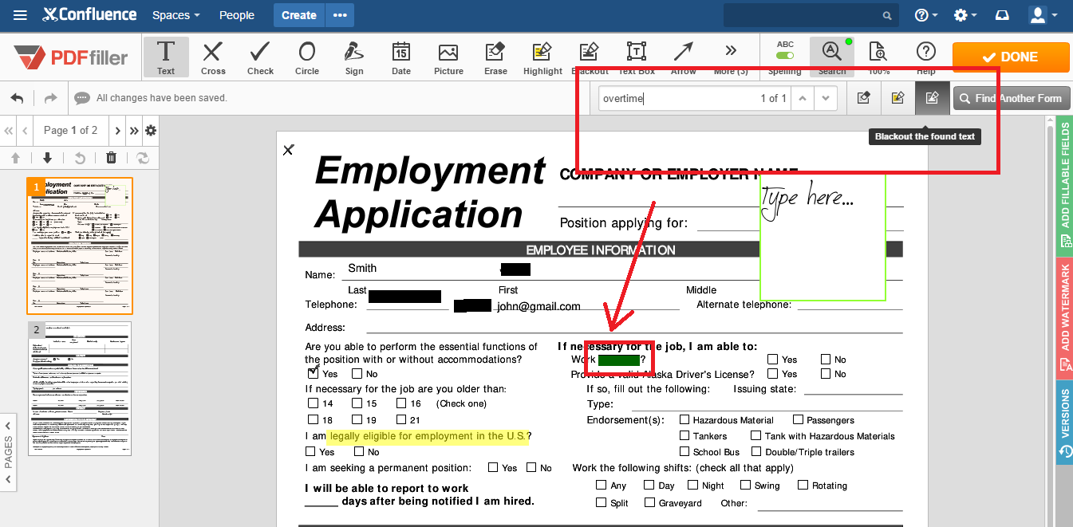Move page down in thumbnails panel
The image size is (1073, 527).
(x=47, y=158)
